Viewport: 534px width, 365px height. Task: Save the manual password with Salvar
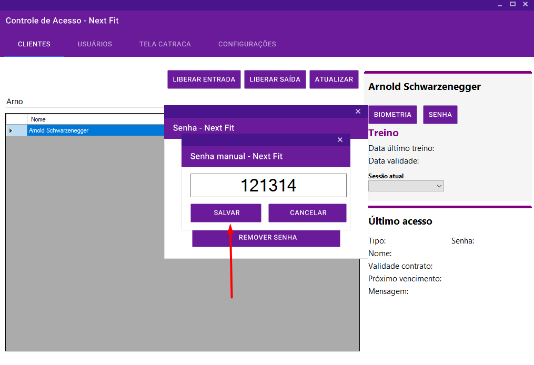coord(226,213)
